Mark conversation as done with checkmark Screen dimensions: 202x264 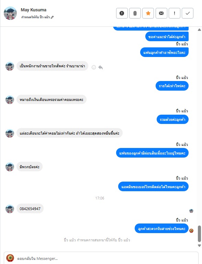[188, 13]
